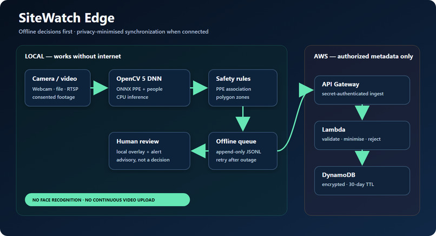The image size is (436, 236).
Task: Click the "polygon zones" text
Action: (x=233, y=97)
